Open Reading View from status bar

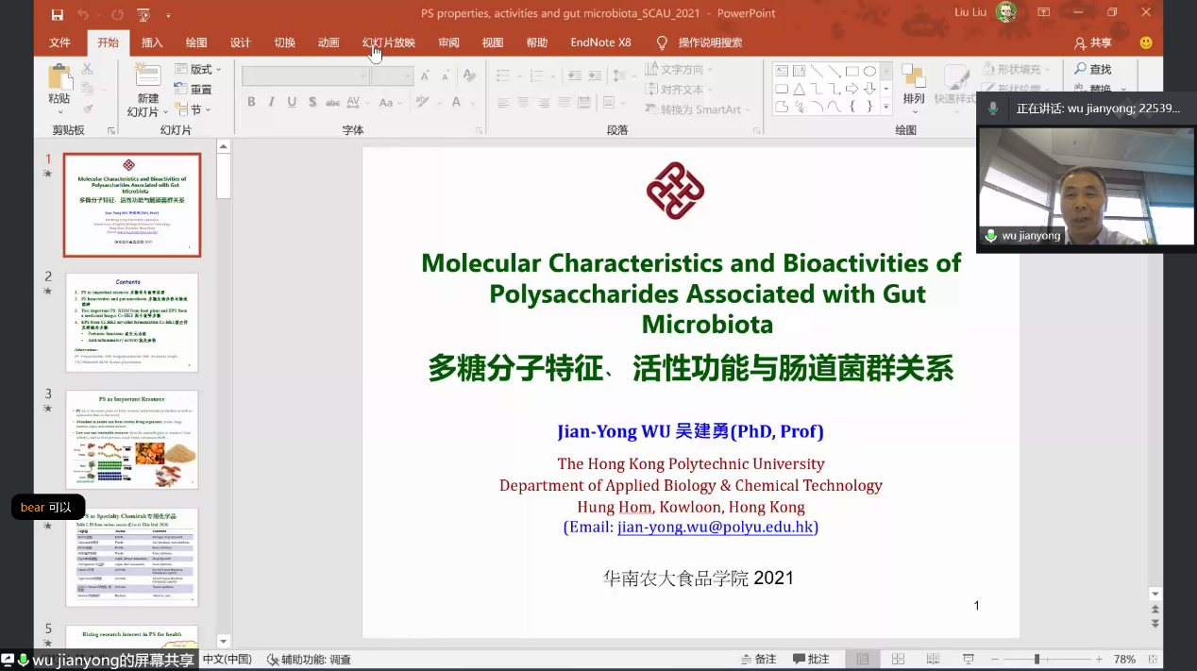(x=933, y=659)
